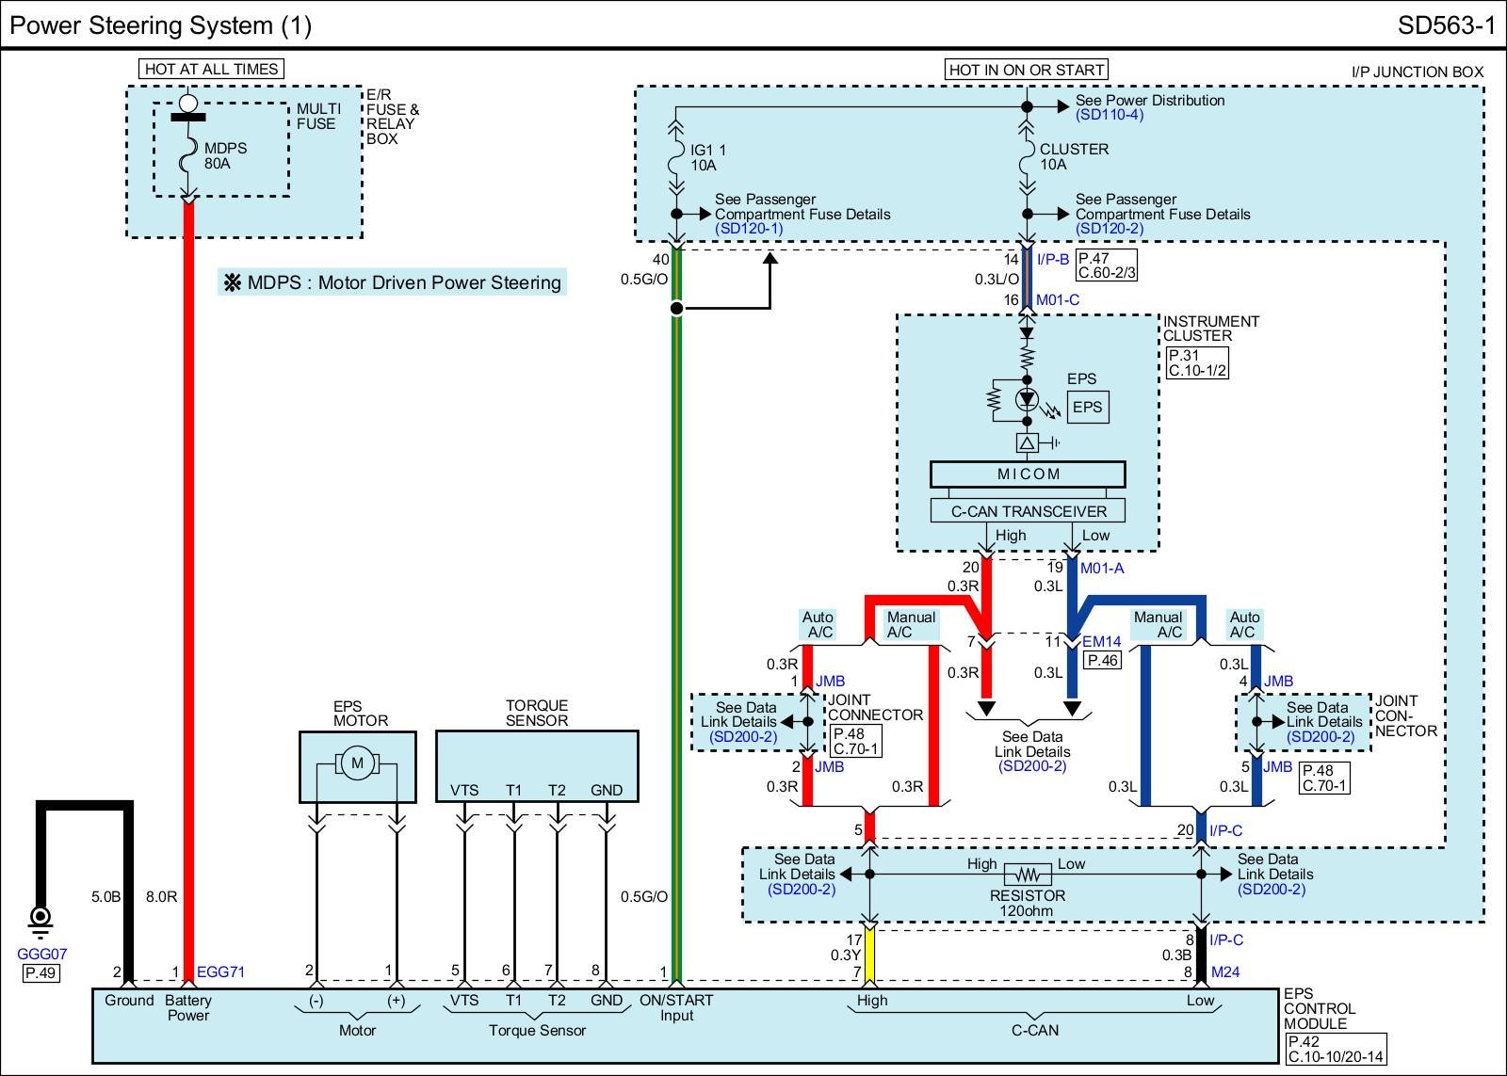Click the GGG07 ground reference link
Image resolution: width=1507 pixels, height=1076 pixels.
(x=41, y=954)
